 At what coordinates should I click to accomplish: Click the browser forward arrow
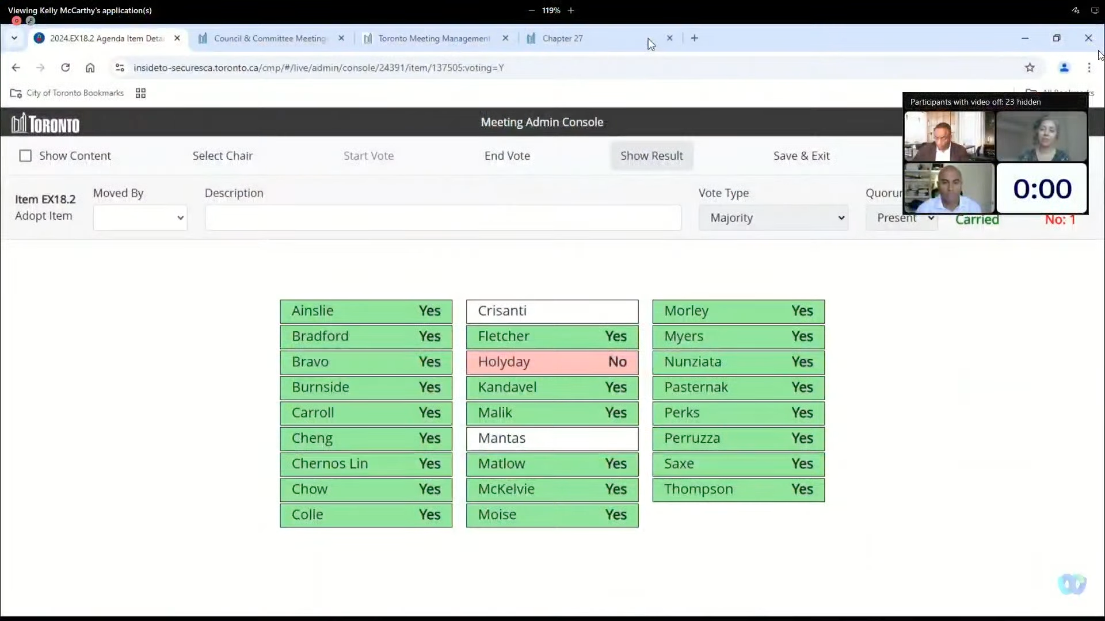(40, 68)
